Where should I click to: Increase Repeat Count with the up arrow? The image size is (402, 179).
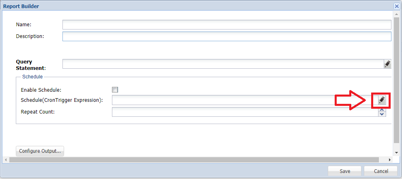pos(381,110)
